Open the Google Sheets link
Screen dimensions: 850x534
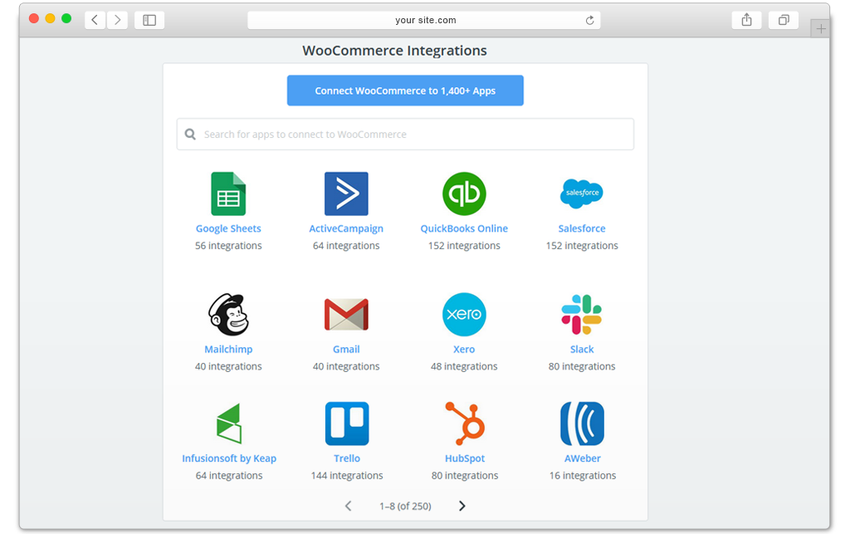coord(228,228)
